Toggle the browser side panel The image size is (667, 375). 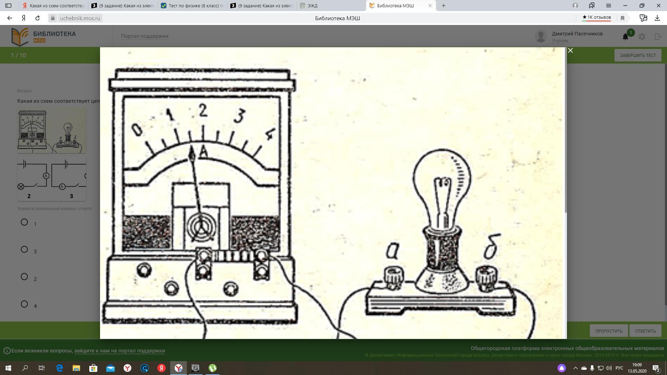pos(8,6)
